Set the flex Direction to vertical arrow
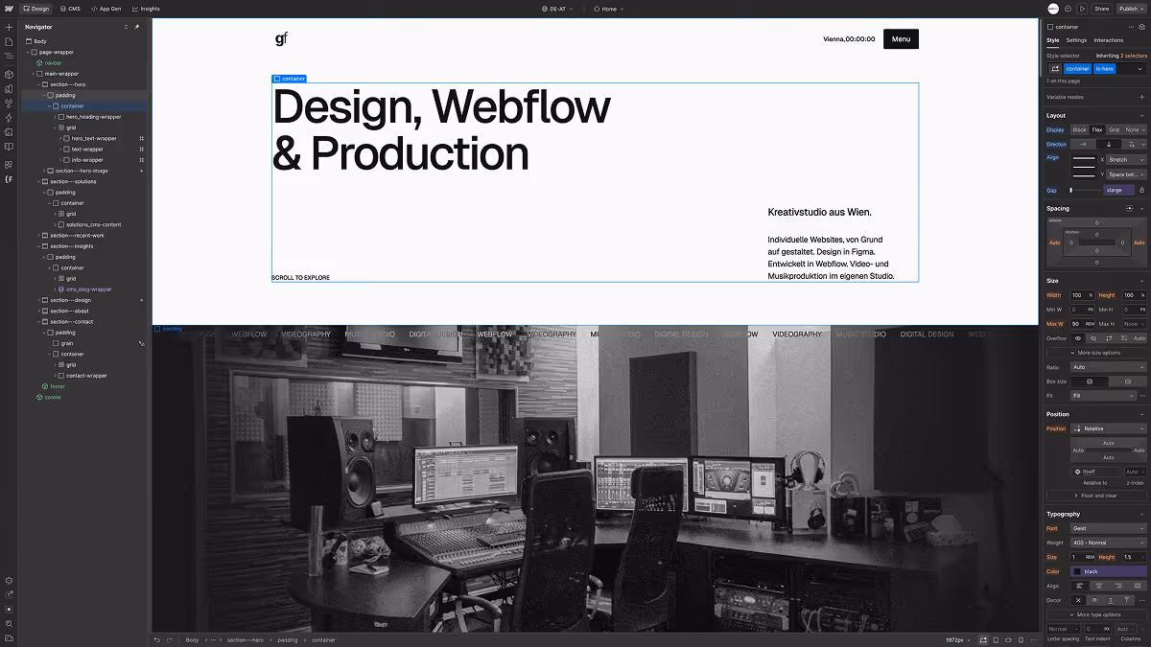 1110,144
